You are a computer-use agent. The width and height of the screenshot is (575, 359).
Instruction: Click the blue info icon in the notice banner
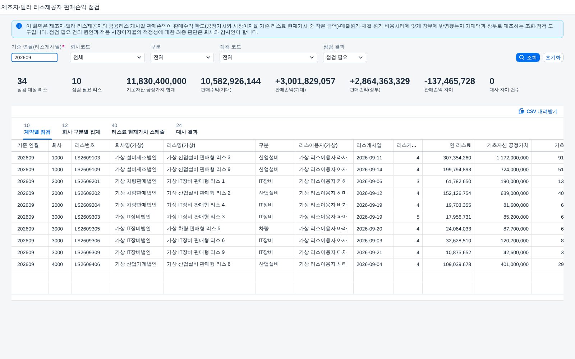point(19,26)
